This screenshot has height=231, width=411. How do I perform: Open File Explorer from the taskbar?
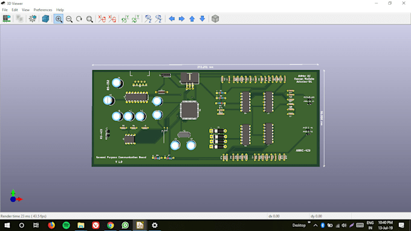81,225
